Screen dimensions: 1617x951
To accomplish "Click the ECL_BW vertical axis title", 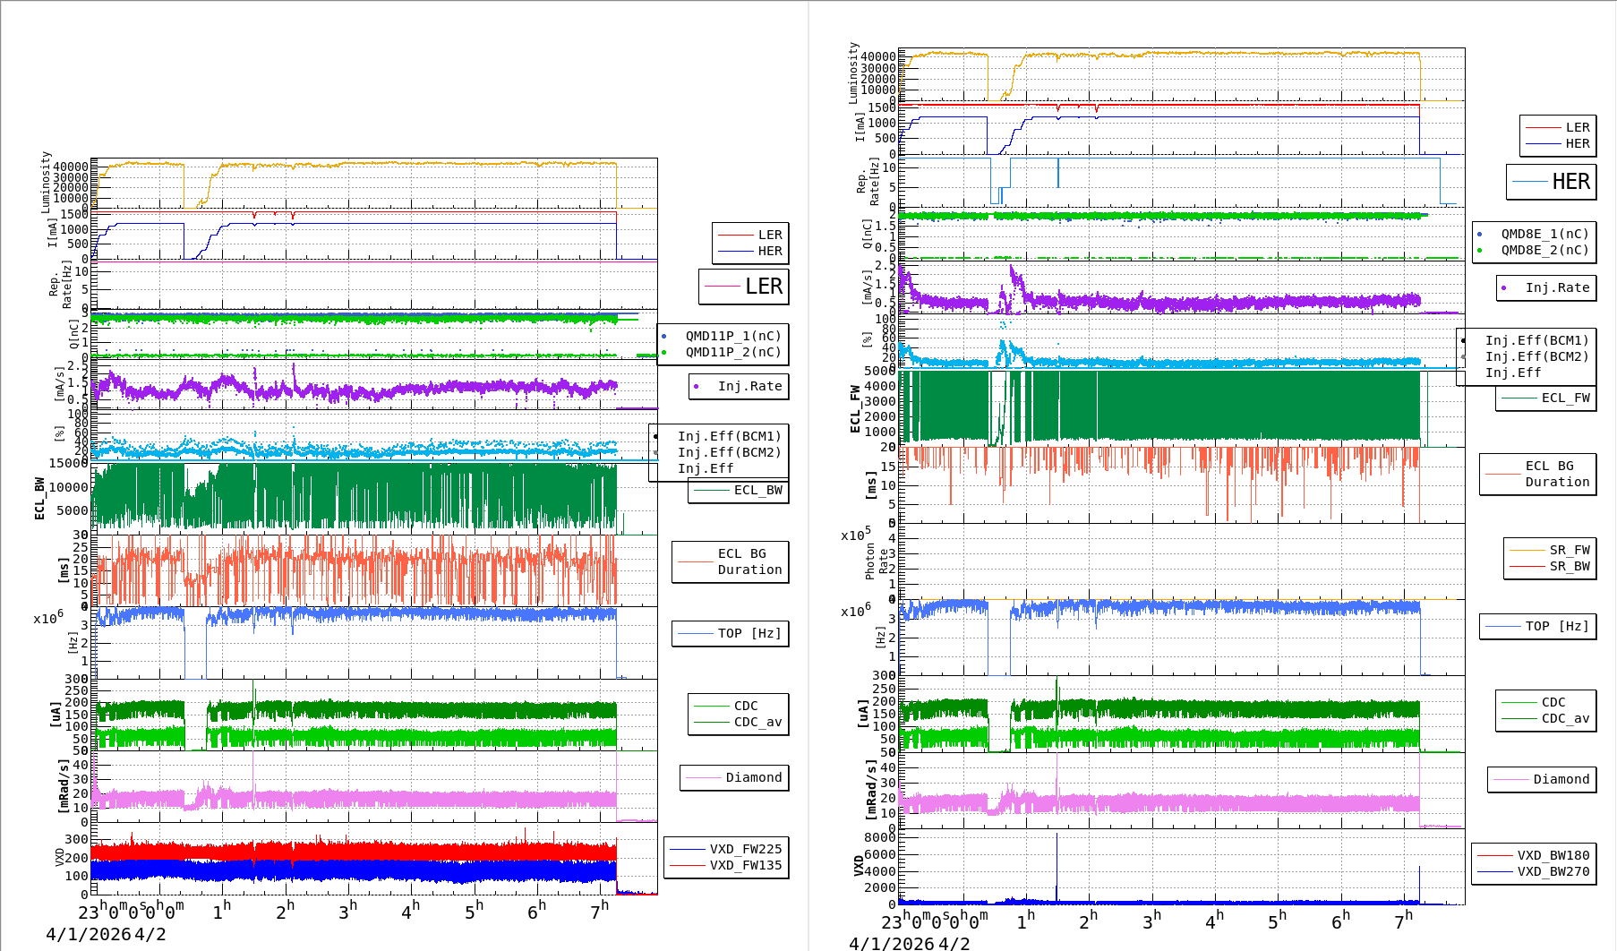I will 39,498.
